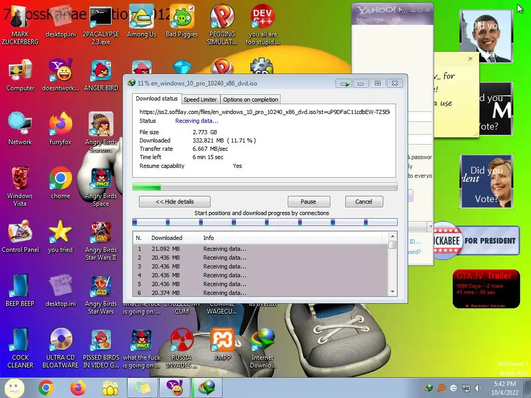Open the IDM system tray icon
The width and height of the screenshot is (531, 398).
(429, 388)
